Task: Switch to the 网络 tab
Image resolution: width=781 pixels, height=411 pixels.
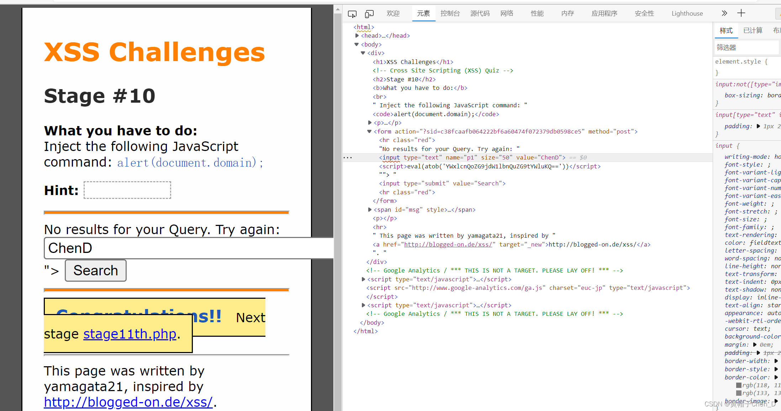Action: pos(507,13)
